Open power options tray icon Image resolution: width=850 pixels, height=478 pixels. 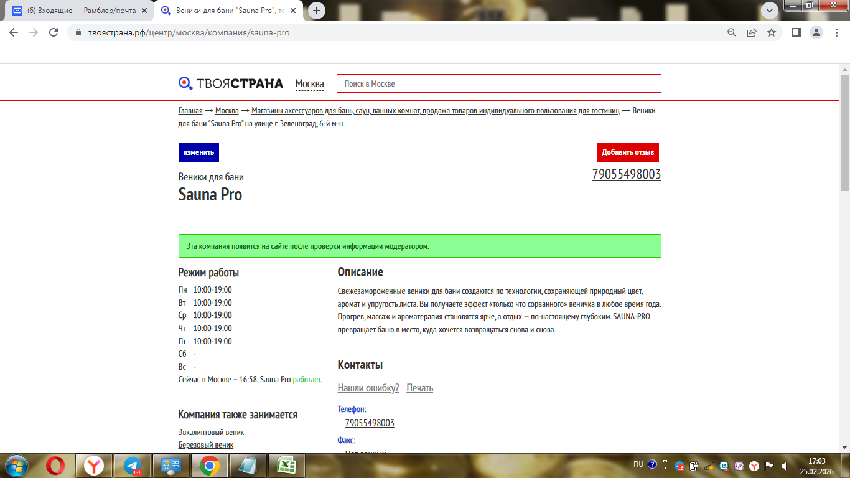pyautogui.click(x=694, y=466)
